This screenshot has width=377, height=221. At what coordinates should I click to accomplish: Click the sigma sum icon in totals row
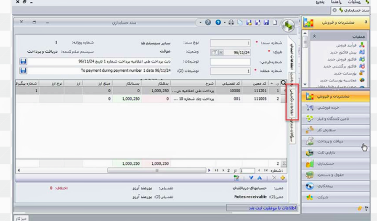coord(284,163)
